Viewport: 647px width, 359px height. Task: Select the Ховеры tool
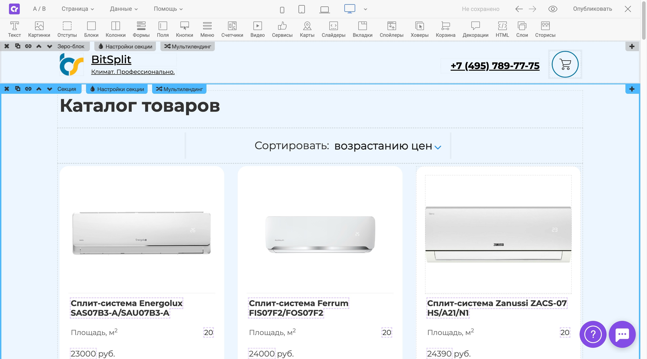coord(420,29)
